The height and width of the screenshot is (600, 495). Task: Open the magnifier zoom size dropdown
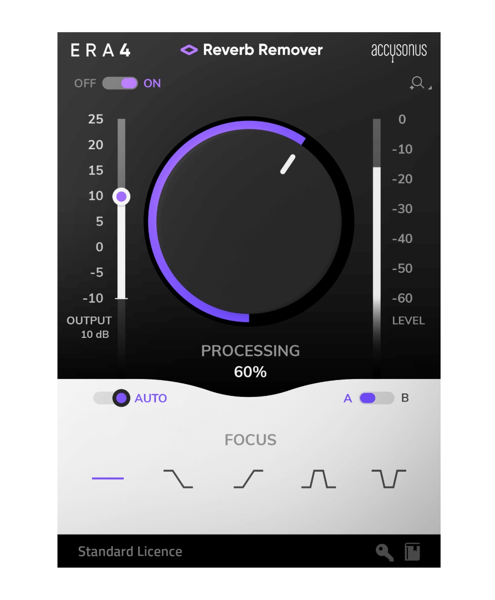(420, 83)
